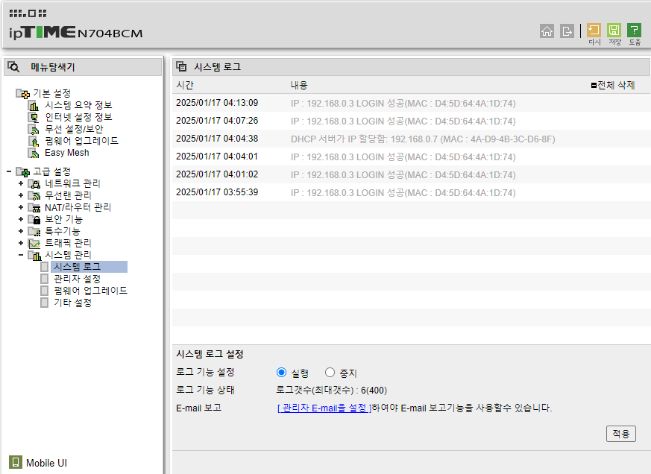Screen dimensions: 651x474
Task: Click the 무선랜 관리 icon
Action: click(x=34, y=195)
